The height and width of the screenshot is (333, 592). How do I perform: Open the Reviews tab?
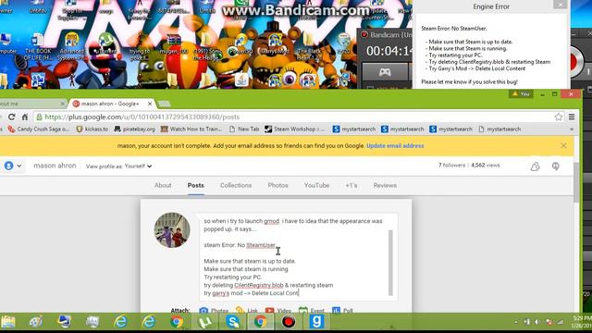[385, 185]
